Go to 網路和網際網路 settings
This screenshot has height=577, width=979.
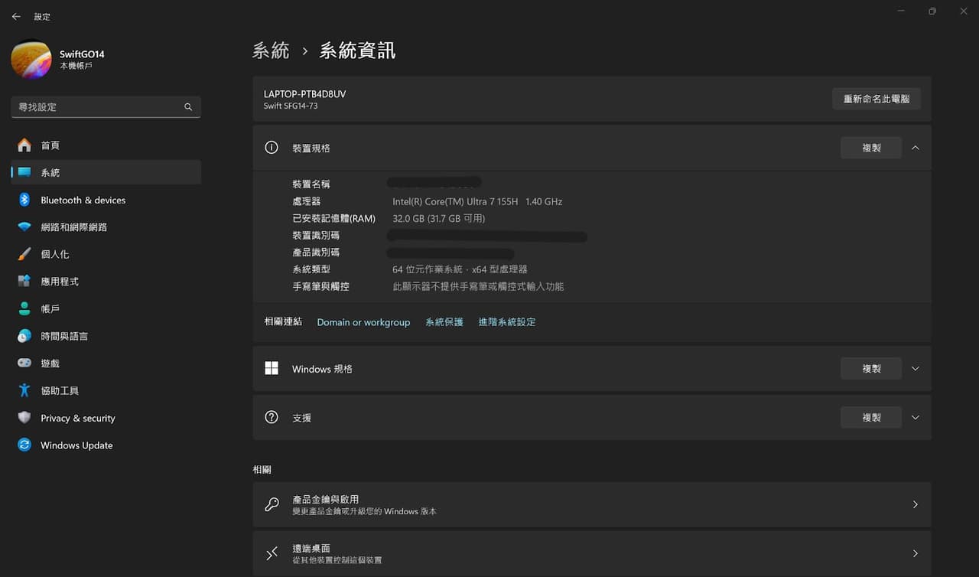[106, 227]
